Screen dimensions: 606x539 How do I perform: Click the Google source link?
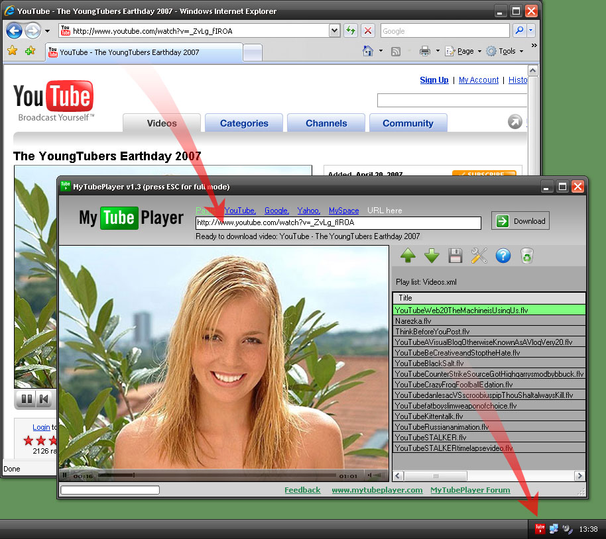(276, 211)
